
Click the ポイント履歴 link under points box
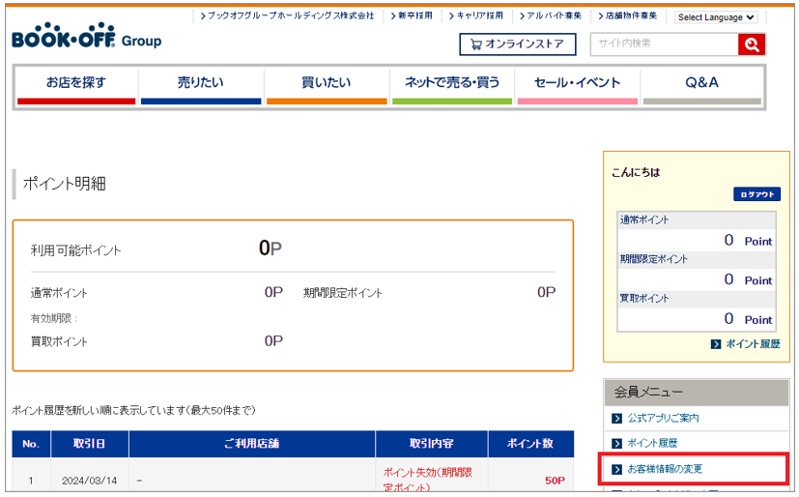[751, 344]
